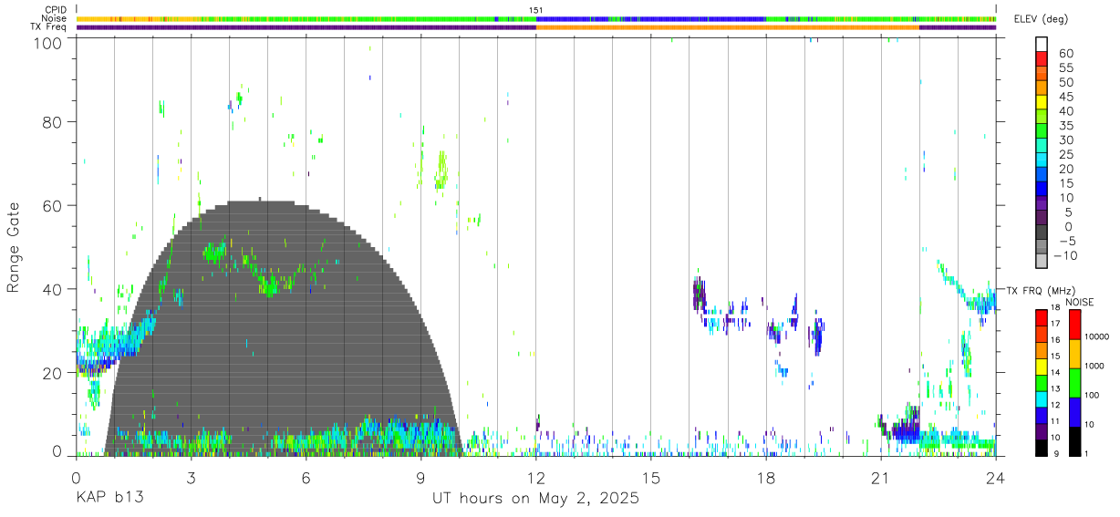Pick the red top swatch of the TX FRQ colorbar
The height and width of the screenshot is (517, 1120).
[1042, 317]
